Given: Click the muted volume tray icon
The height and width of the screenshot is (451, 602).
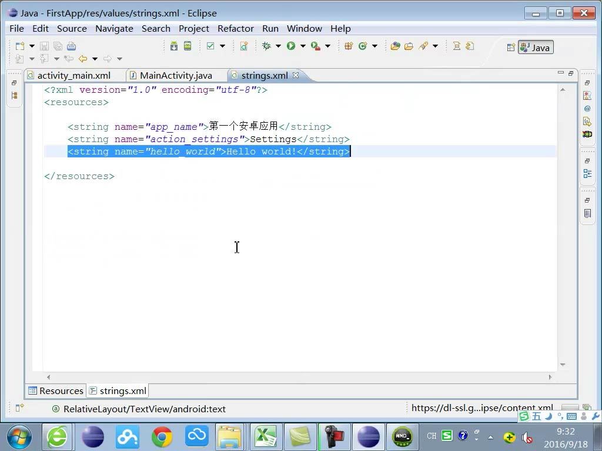Looking at the screenshot, I should pyautogui.click(x=527, y=437).
